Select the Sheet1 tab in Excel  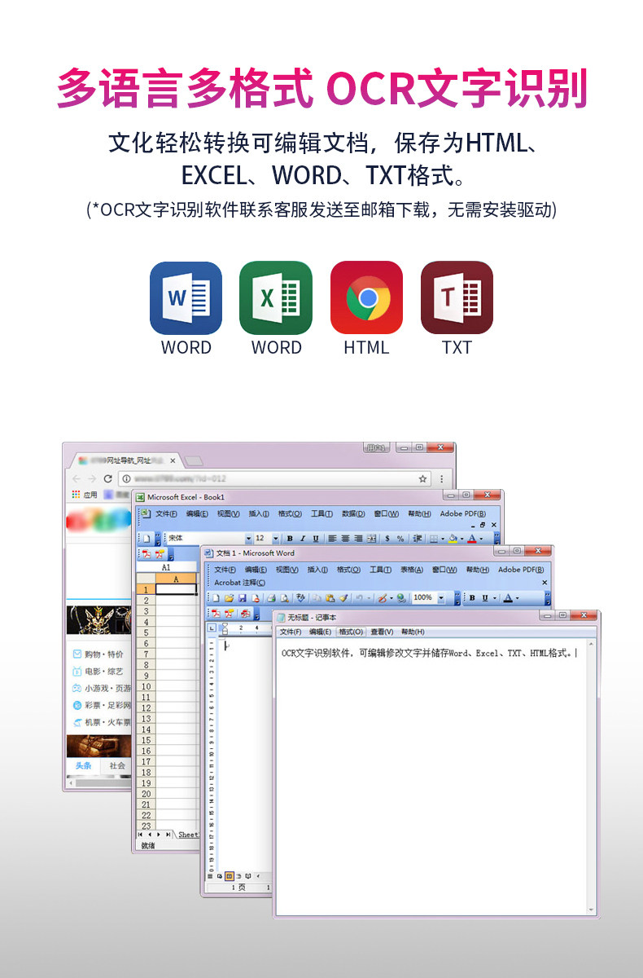pyautogui.click(x=188, y=835)
